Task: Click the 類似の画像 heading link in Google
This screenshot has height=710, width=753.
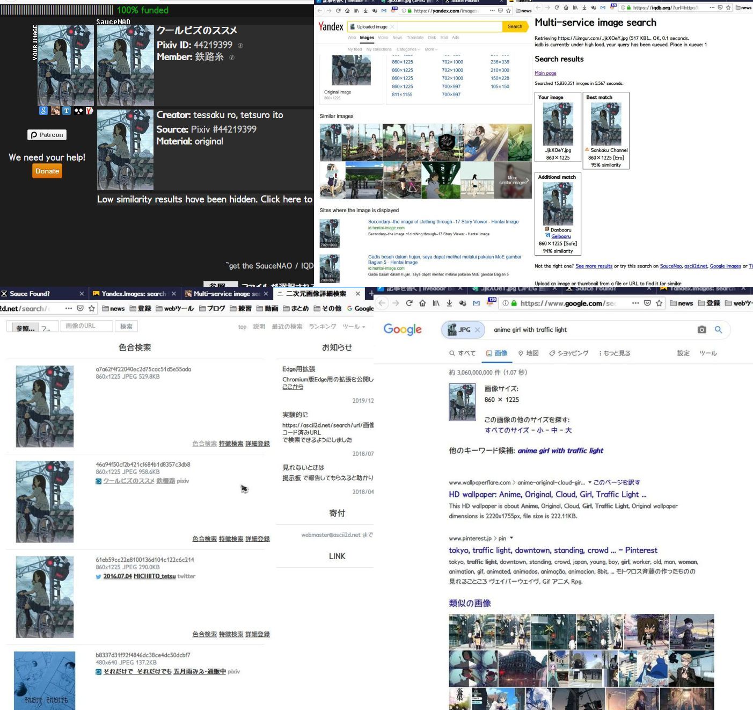Action: [x=470, y=603]
